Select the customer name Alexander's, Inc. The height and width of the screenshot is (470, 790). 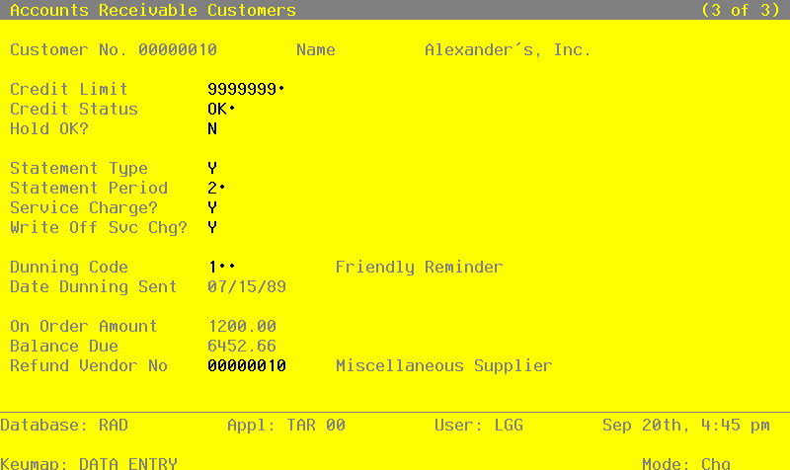508,50
